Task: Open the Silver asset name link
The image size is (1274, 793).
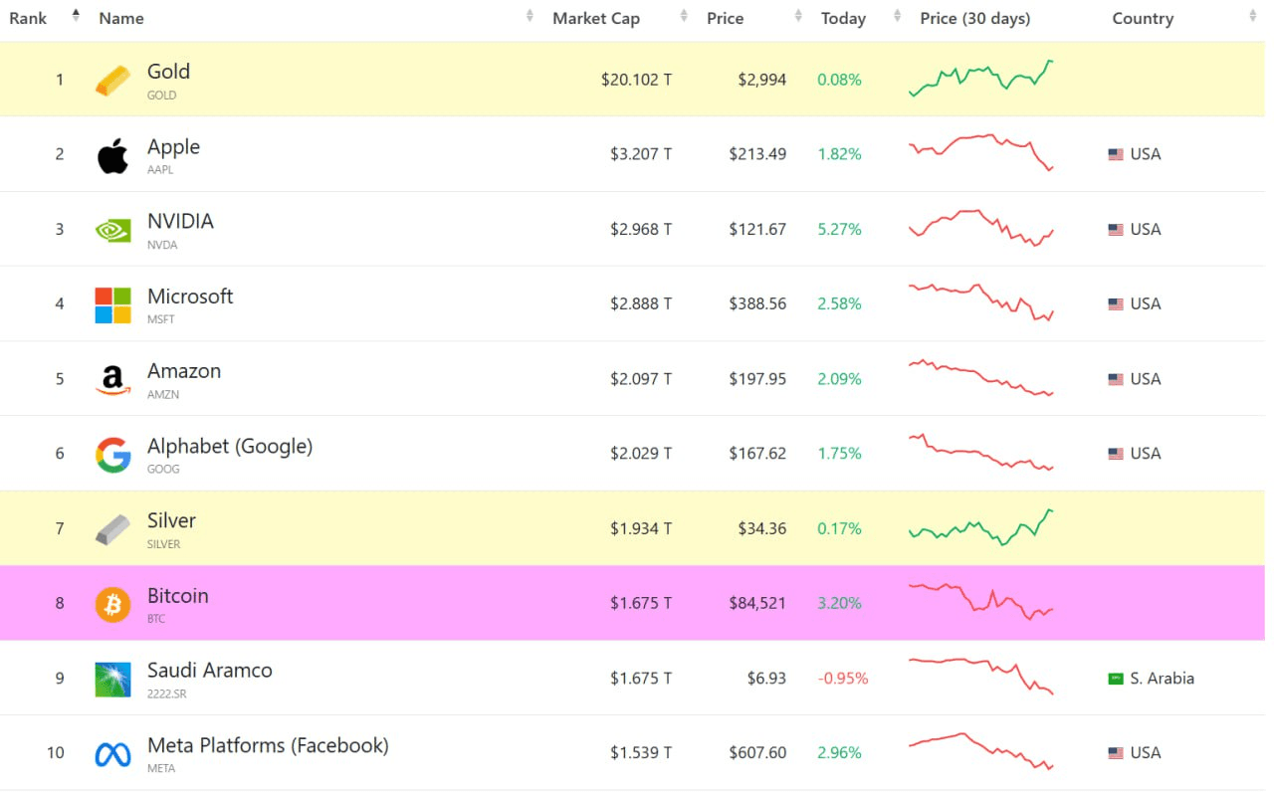Action: [171, 520]
